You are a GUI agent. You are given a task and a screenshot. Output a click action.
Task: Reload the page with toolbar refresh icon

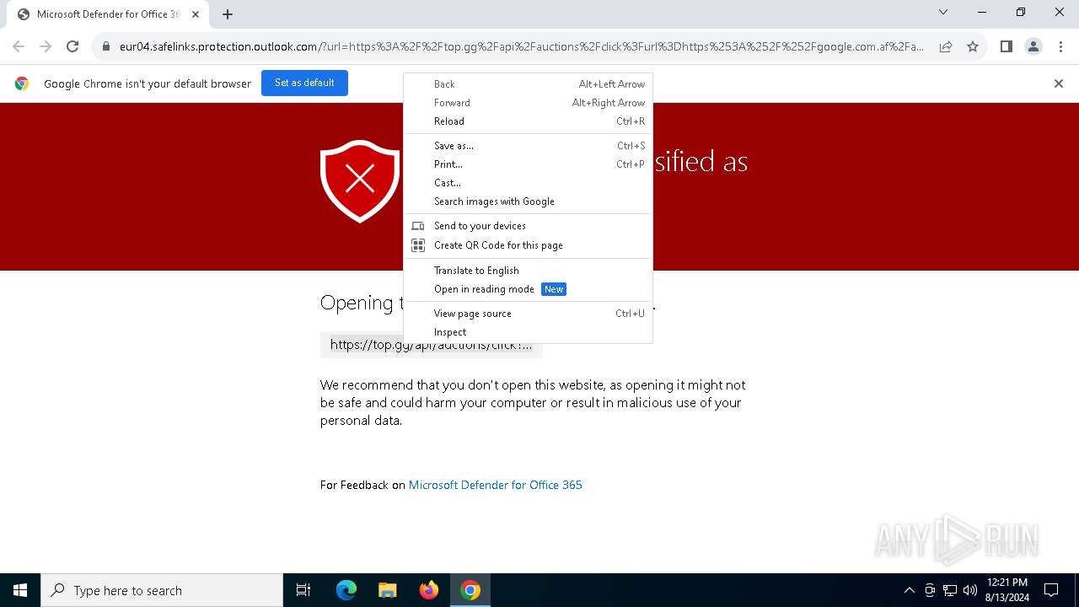click(72, 46)
